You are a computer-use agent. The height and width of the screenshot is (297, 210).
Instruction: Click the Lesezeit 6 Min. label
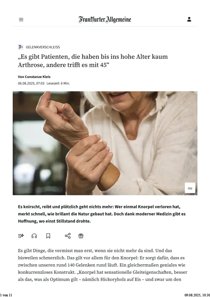(58, 83)
